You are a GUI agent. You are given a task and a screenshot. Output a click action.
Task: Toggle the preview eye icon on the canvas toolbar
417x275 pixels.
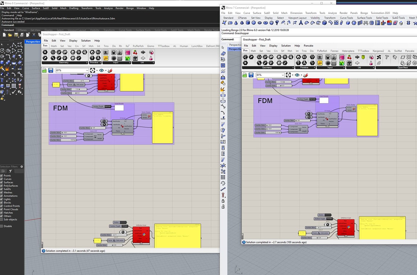pos(102,70)
